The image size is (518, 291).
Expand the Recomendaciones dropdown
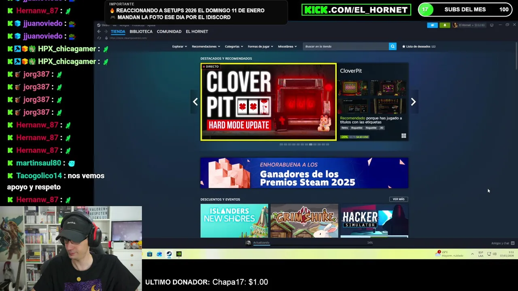tap(206, 46)
